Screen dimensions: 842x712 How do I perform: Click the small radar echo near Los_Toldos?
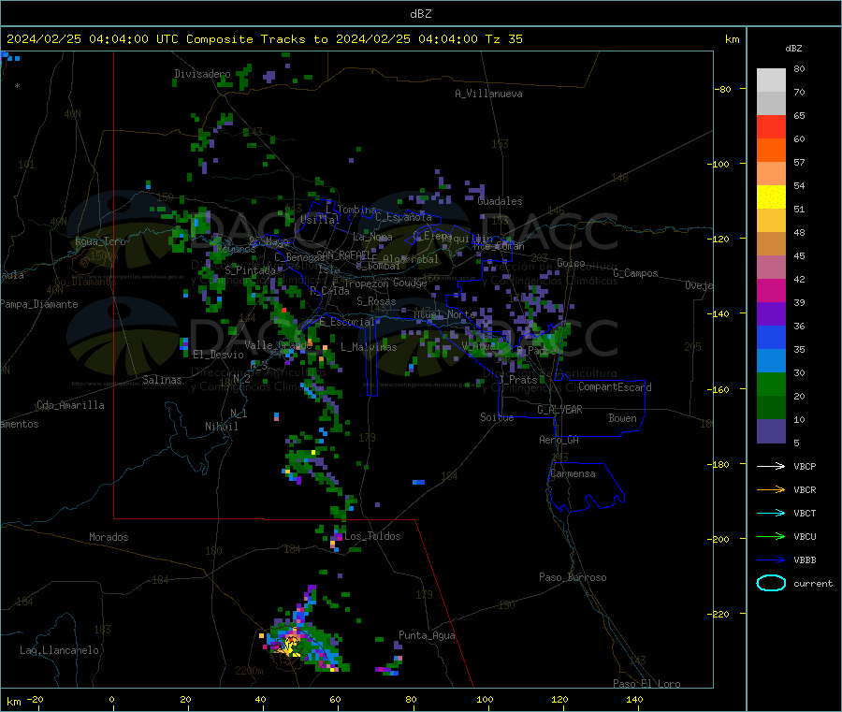pos(336,539)
